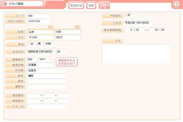Click 郵便番号から住所貼り付け button

(67, 62)
